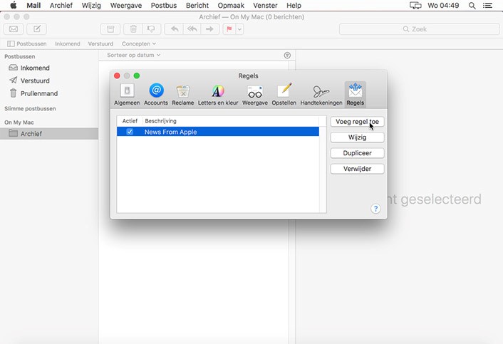Select the Reclame junk mail icon
Screen dimensions: 503x344
pos(183,94)
